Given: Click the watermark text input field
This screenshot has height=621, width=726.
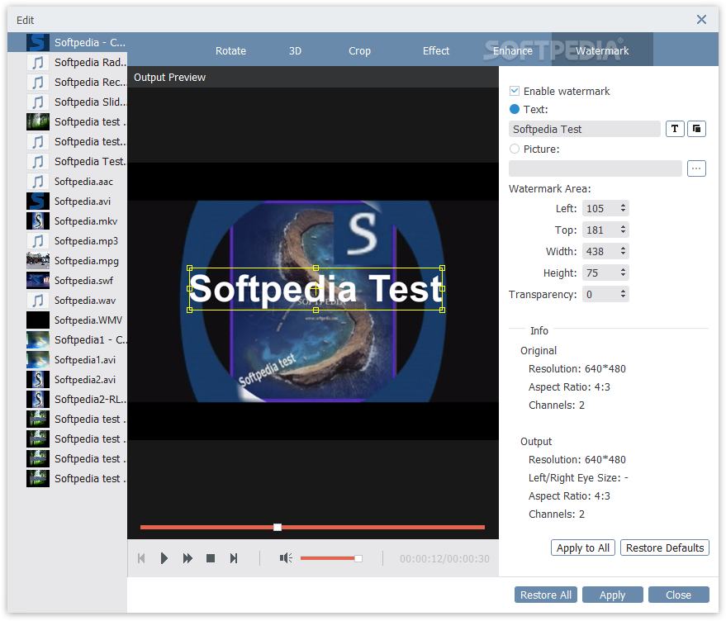Looking at the screenshot, I should click(x=584, y=129).
